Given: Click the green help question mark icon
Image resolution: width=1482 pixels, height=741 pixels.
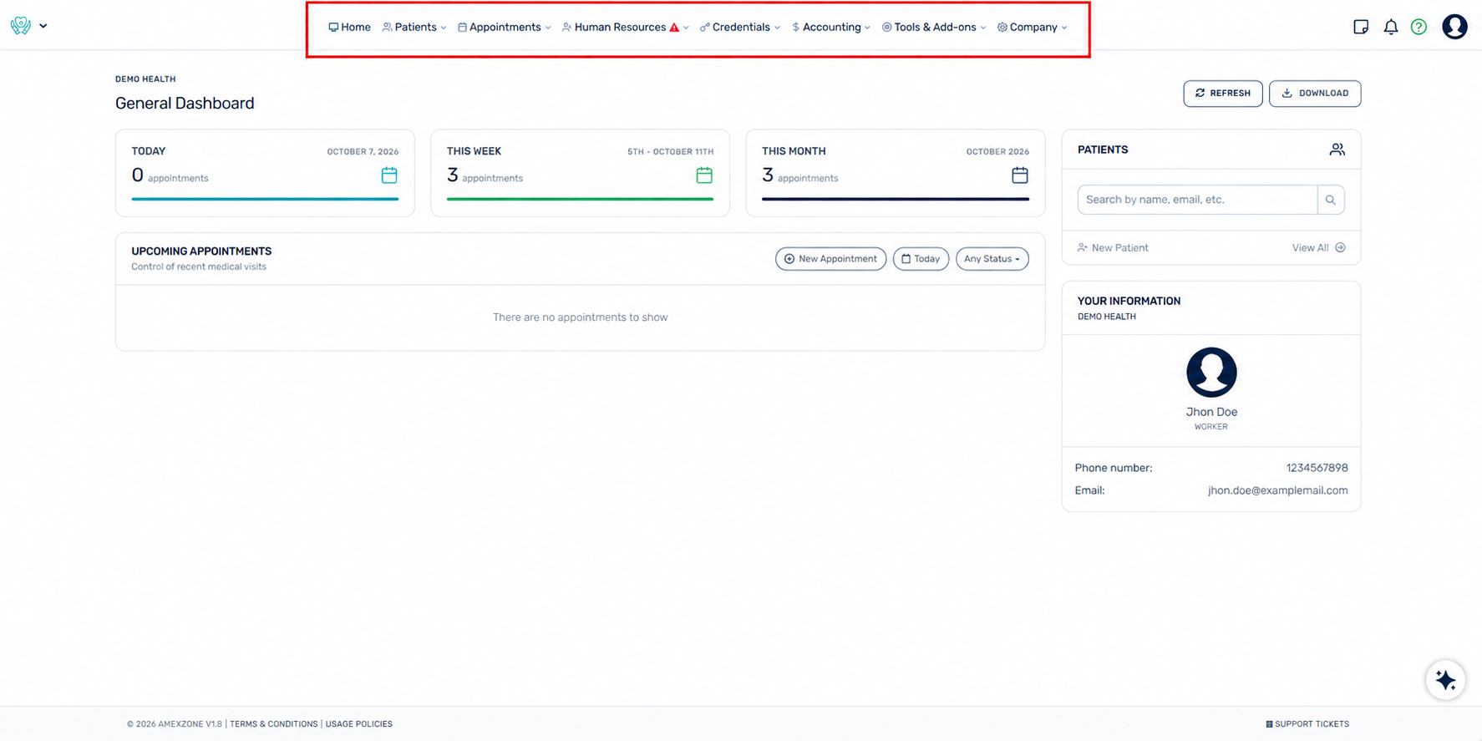Looking at the screenshot, I should point(1419,27).
